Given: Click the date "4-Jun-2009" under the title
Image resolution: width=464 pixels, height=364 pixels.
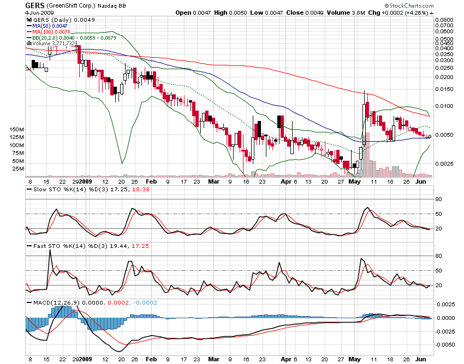Looking at the screenshot, I should (39, 13).
